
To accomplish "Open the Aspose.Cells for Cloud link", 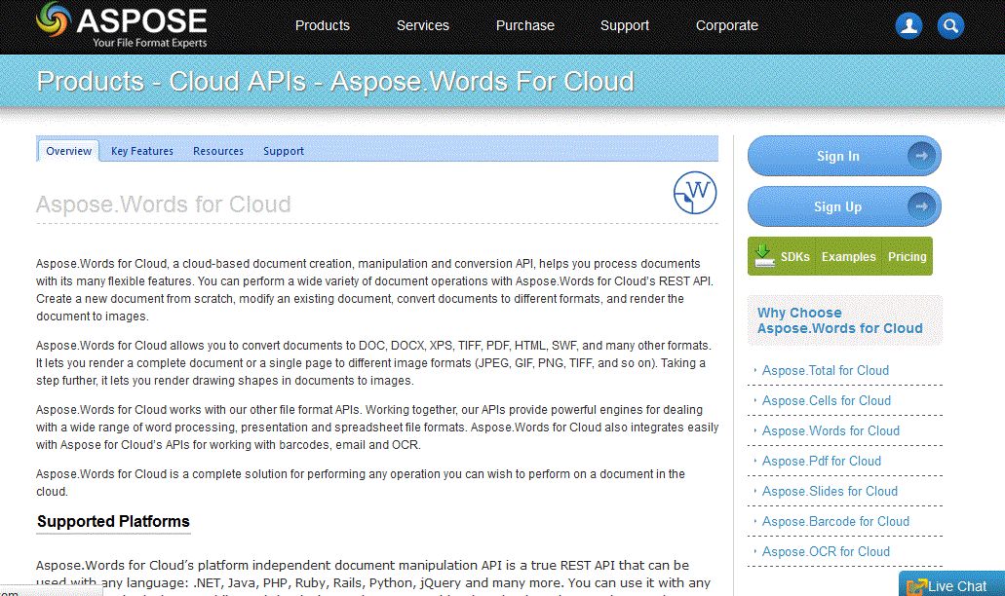I will tap(826, 400).
